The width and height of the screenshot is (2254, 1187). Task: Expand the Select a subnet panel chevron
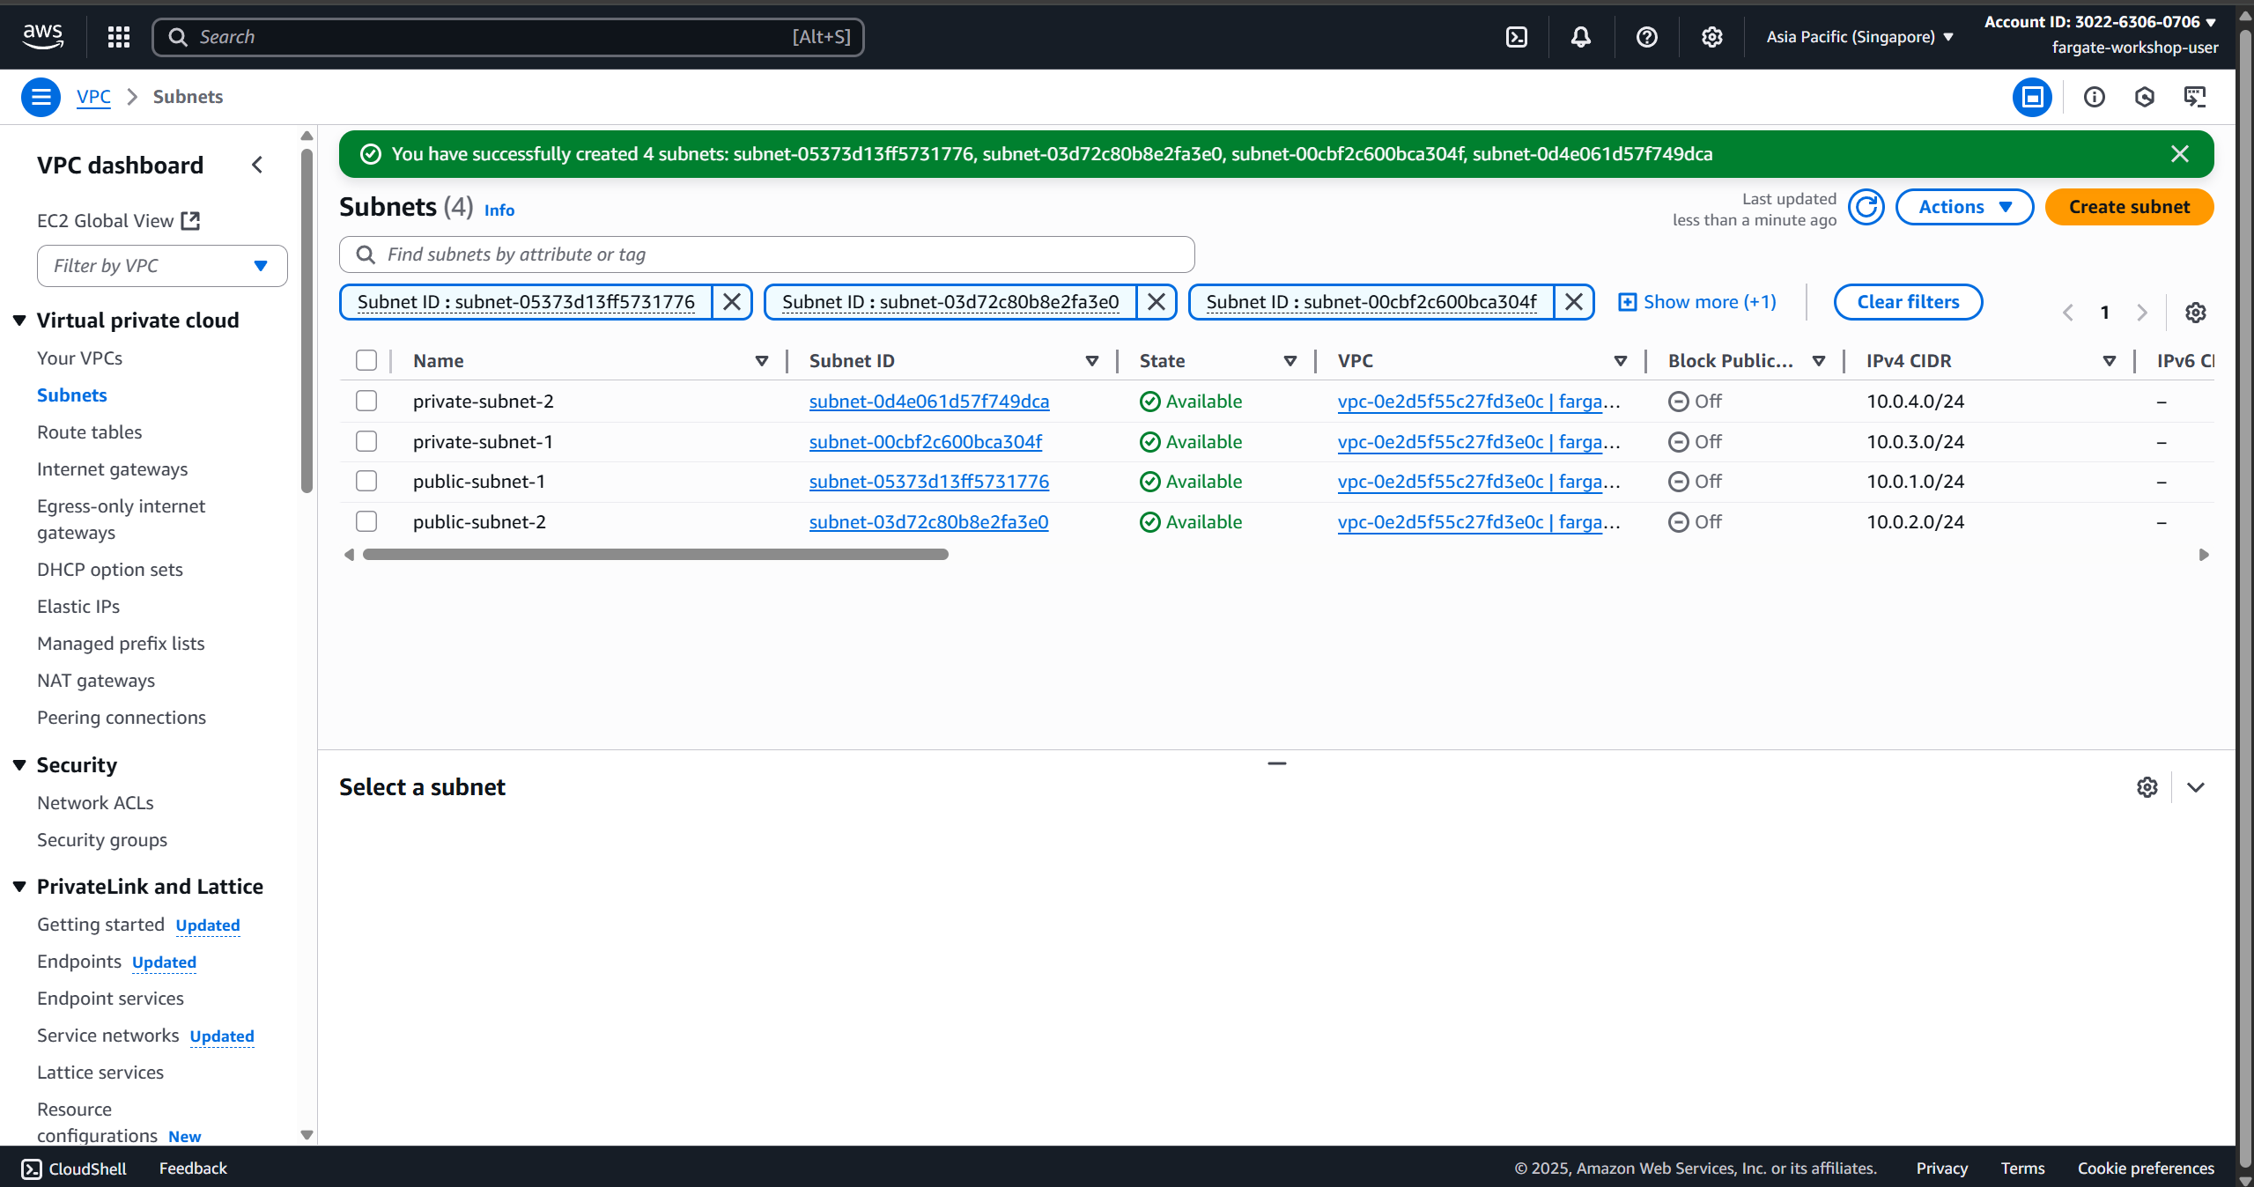(2196, 787)
